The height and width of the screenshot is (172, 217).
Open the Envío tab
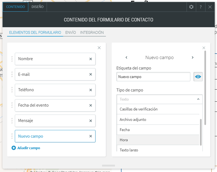point(71,32)
